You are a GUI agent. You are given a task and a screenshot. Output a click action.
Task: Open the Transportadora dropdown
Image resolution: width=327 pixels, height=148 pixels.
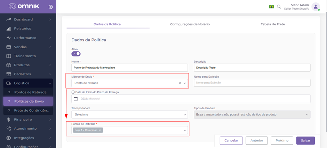click(x=185, y=115)
